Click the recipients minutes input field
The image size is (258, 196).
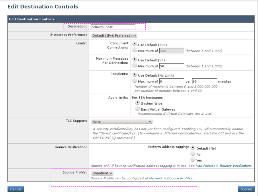[x=204, y=81]
